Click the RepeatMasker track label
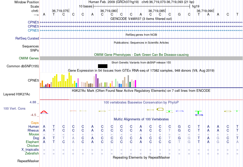This screenshot has width=243, height=167. click(x=28, y=161)
